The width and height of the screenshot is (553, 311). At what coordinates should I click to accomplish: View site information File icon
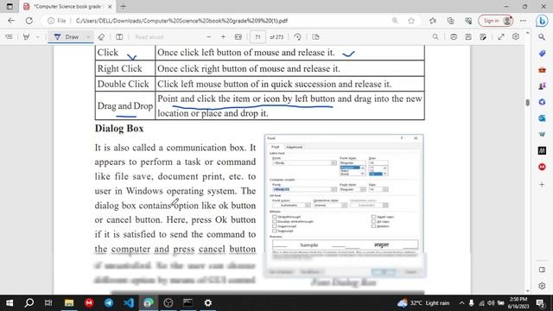click(x=57, y=21)
